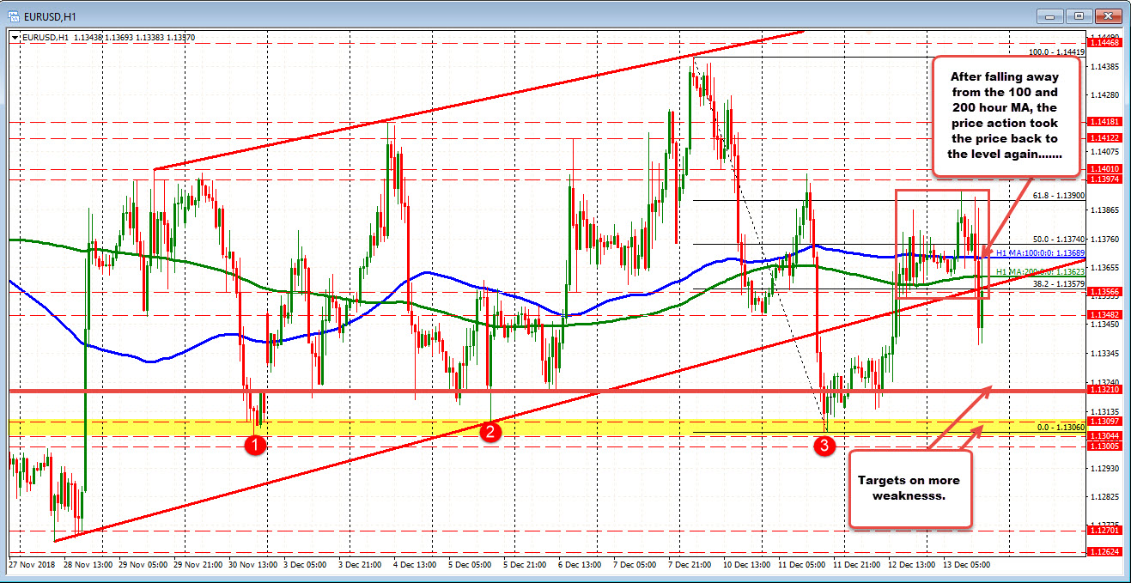1131x583 pixels.
Task: Click the red 1.14468 price label
Action: click(1104, 42)
